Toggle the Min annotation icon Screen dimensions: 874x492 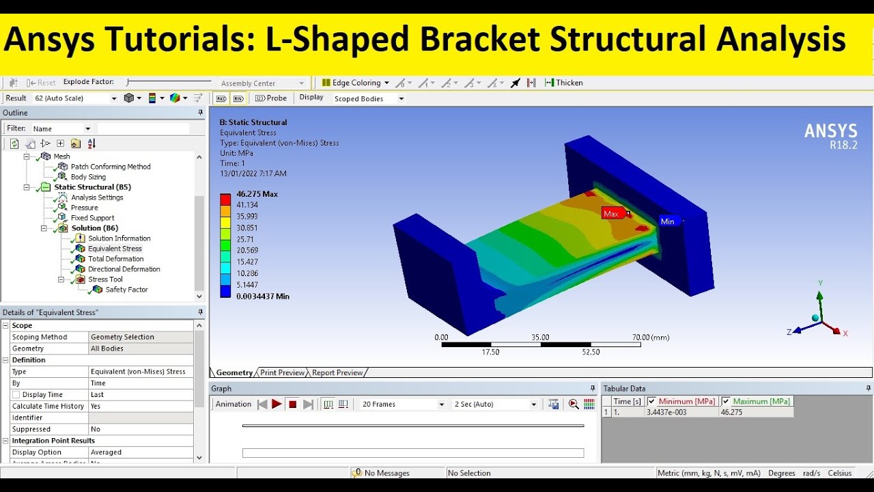pyautogui.click(x=238, y=98)
